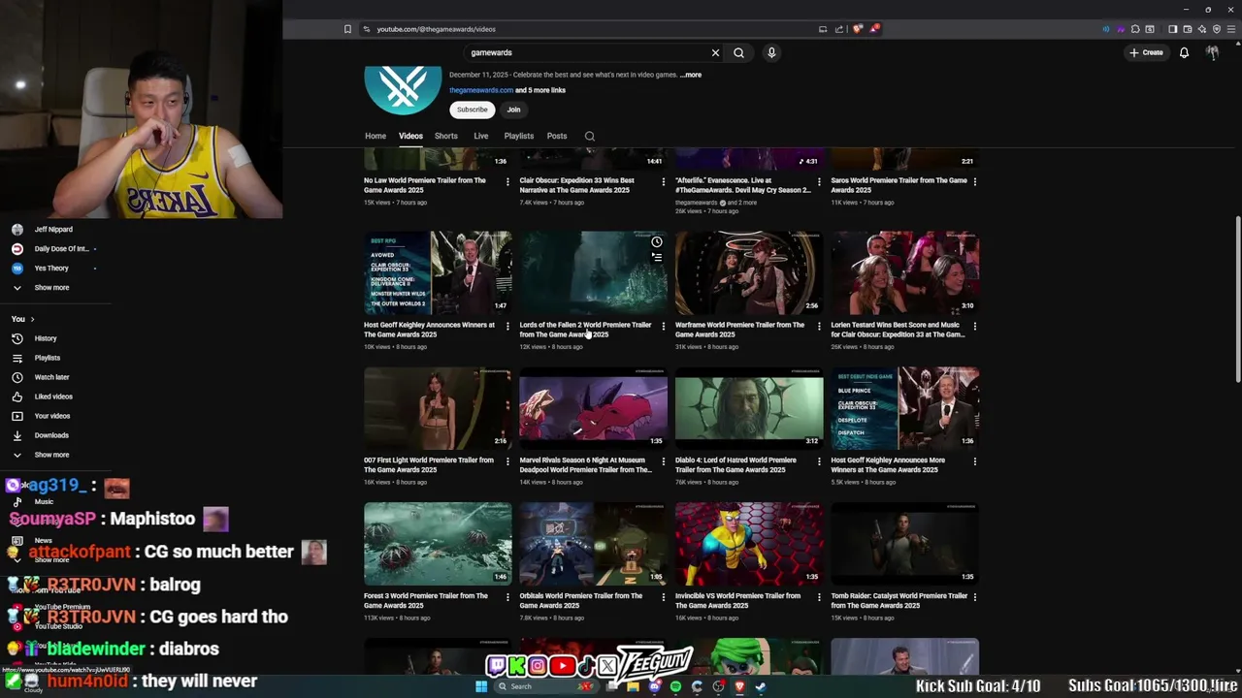
Task: Open Your videos in the sidebar
Action: 51,416
